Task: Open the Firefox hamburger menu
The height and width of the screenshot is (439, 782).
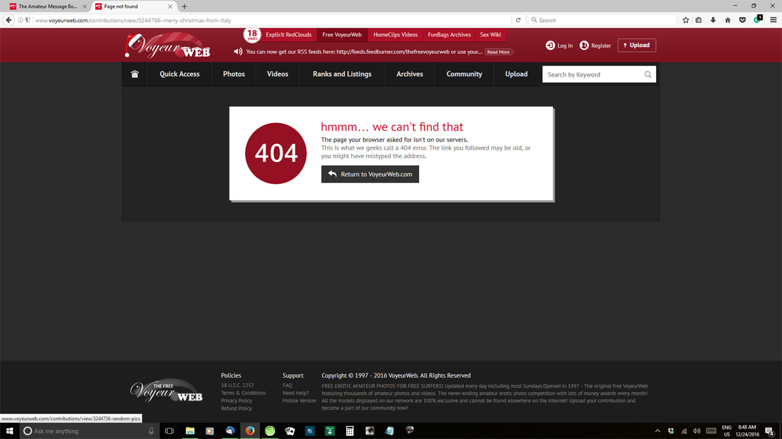Action: pos(774,20)
